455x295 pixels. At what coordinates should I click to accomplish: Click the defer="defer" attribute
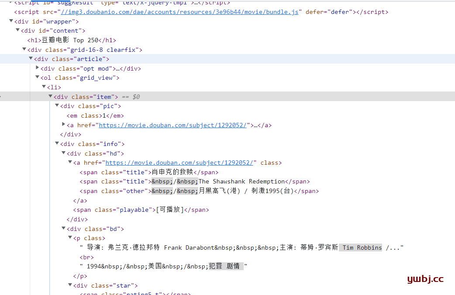click(x=329, y=12)
